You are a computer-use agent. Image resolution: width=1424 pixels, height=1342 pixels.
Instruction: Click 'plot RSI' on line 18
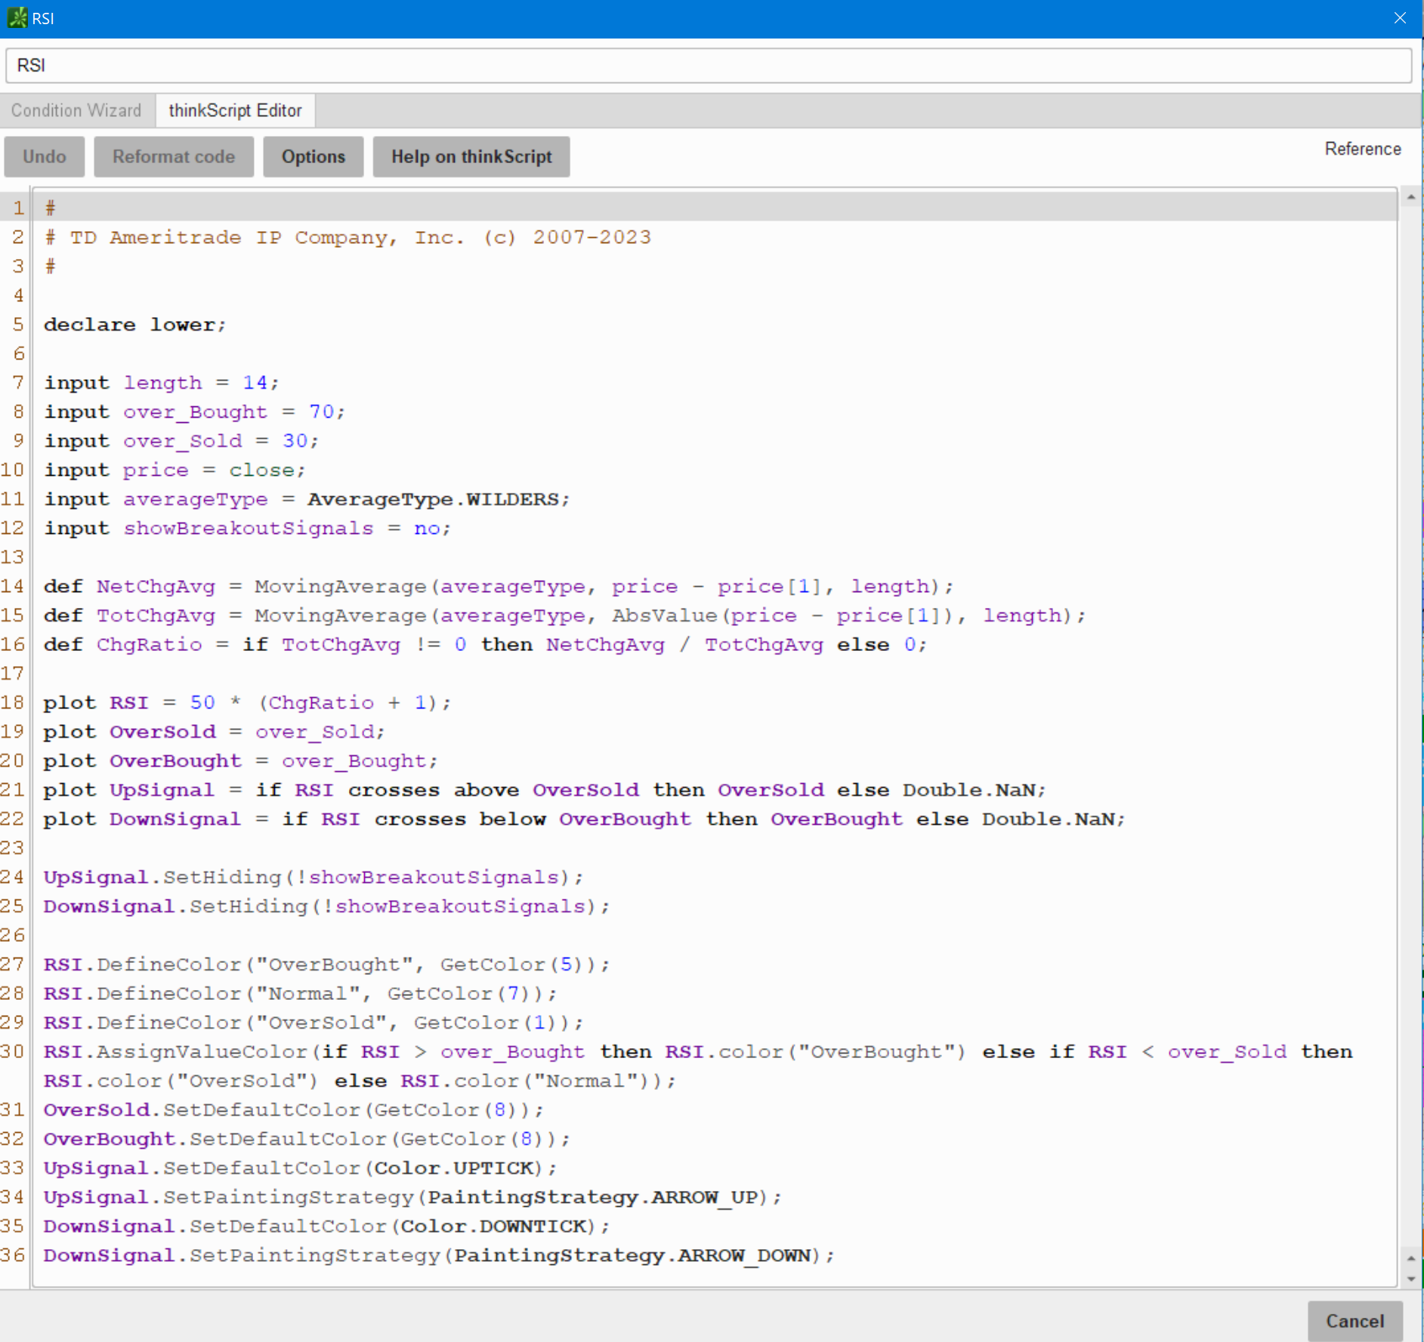(95, 702)
